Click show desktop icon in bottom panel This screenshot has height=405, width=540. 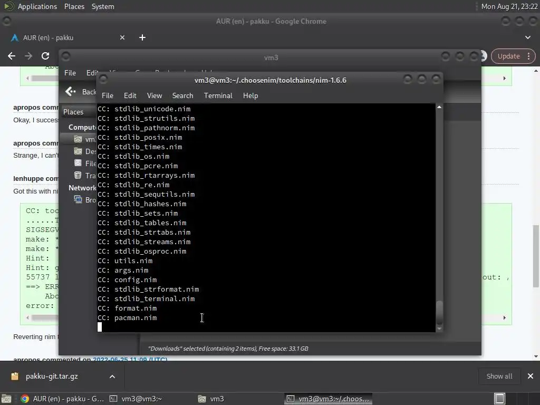pos(6,399)
